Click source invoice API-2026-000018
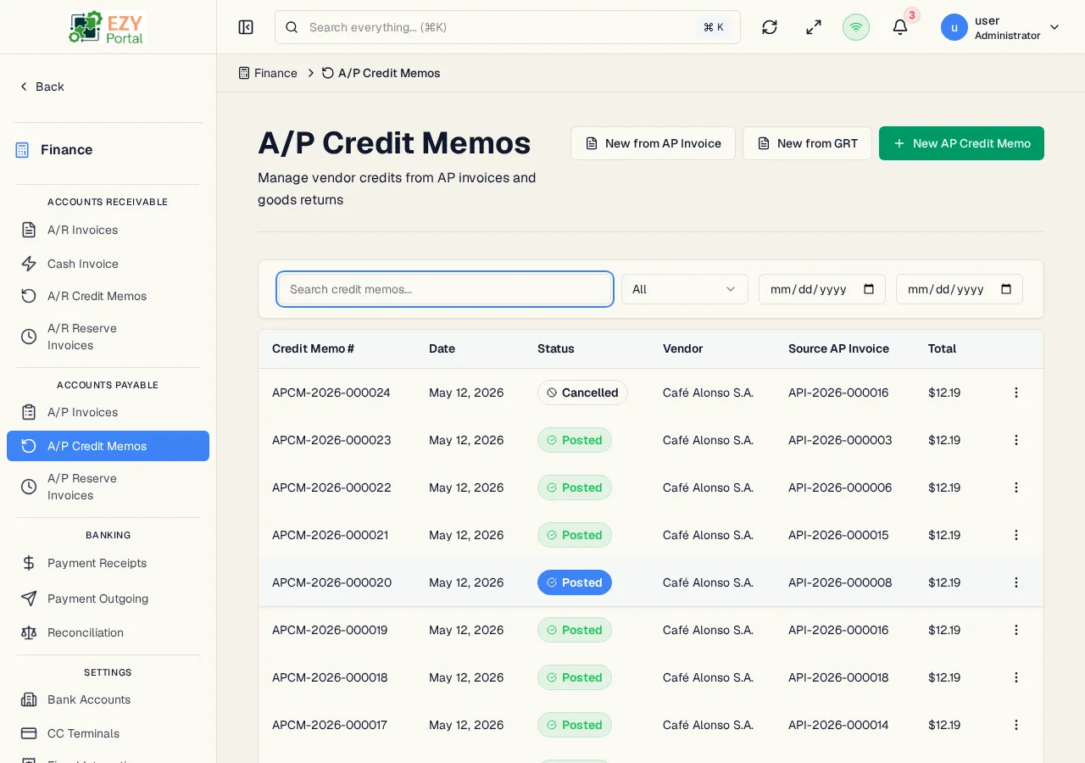 pos(838,677)
